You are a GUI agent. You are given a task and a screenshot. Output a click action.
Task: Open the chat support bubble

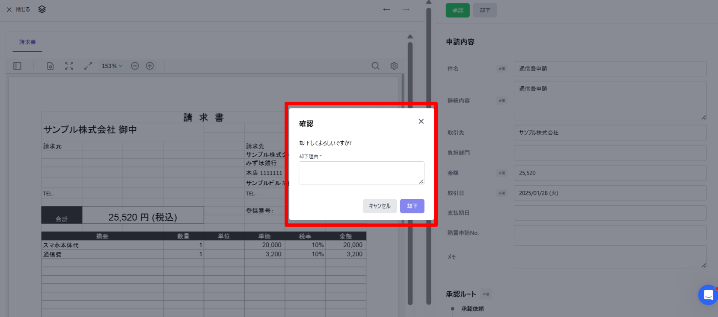pos(708,295)
